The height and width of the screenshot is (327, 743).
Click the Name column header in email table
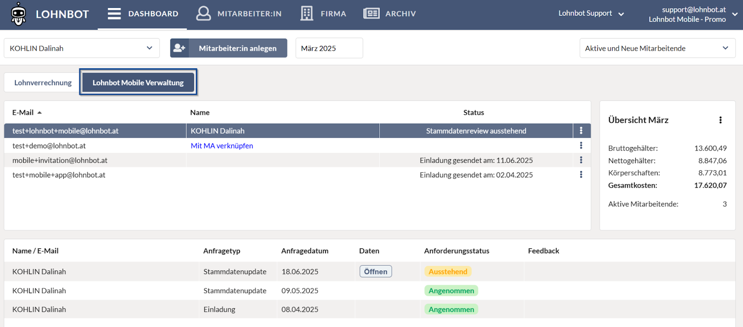pos(200,112)
